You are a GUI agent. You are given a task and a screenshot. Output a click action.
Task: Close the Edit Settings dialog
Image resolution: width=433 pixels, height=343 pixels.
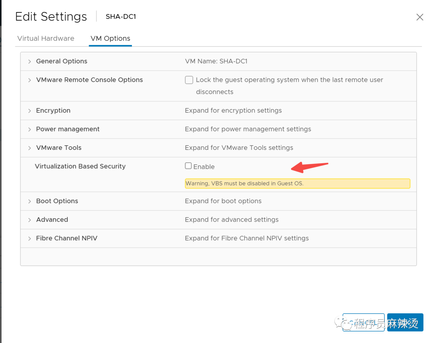420,17
